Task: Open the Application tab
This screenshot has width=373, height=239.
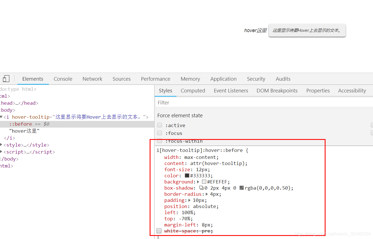Action: 223,79
